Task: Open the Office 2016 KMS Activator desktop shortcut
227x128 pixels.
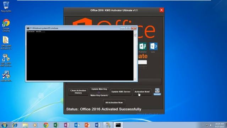Action: [6, 60]
